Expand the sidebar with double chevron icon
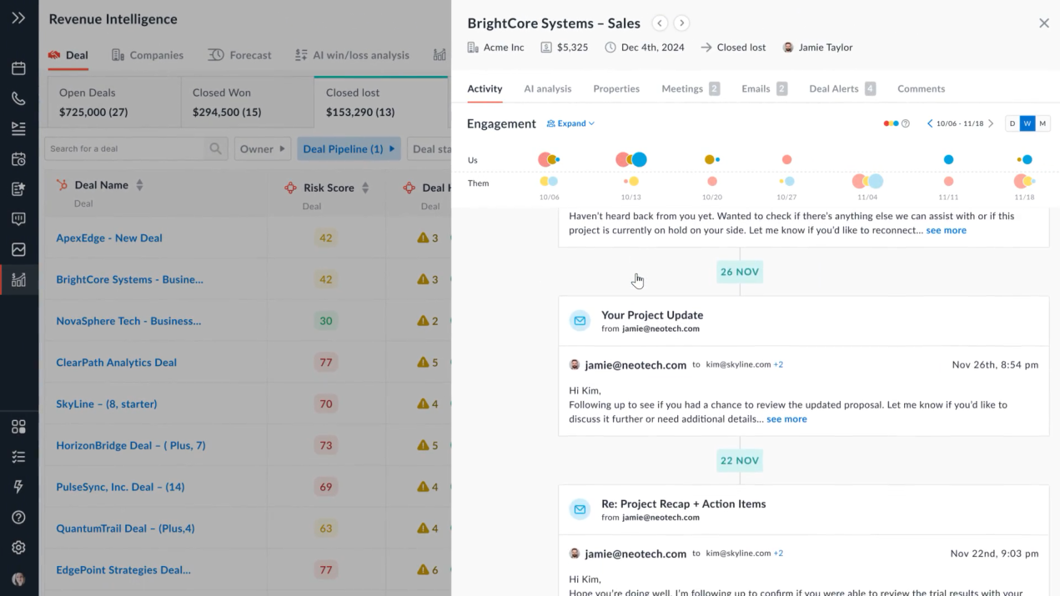This screenshot has width=1060, height=596. tap(18, 18)
